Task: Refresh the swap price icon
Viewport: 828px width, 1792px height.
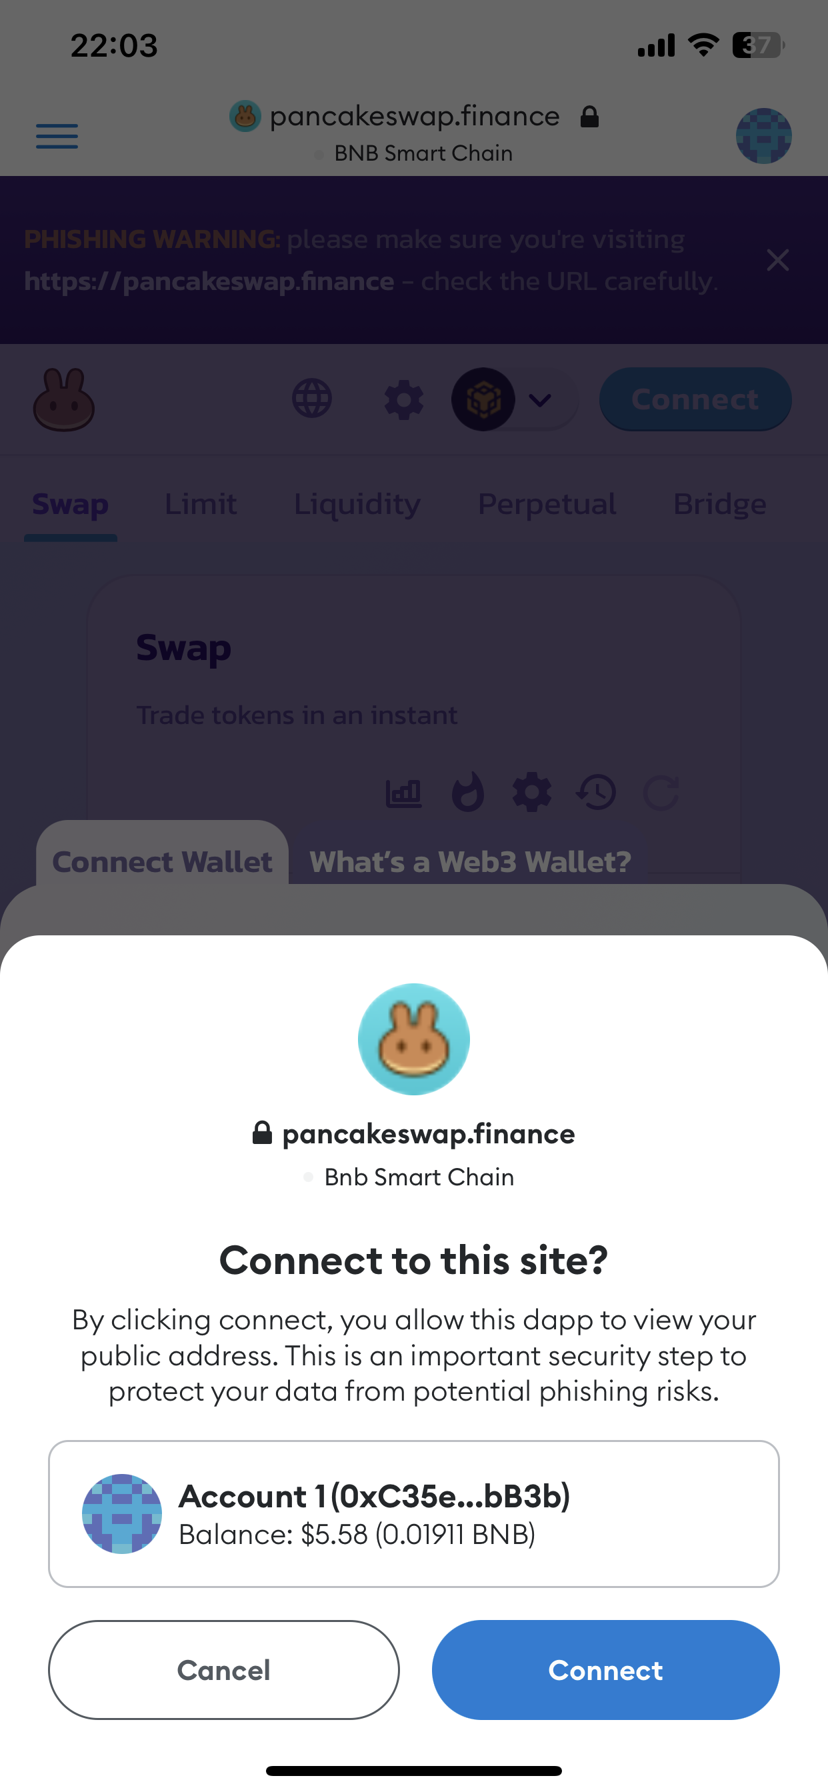Action: (661, 793)
